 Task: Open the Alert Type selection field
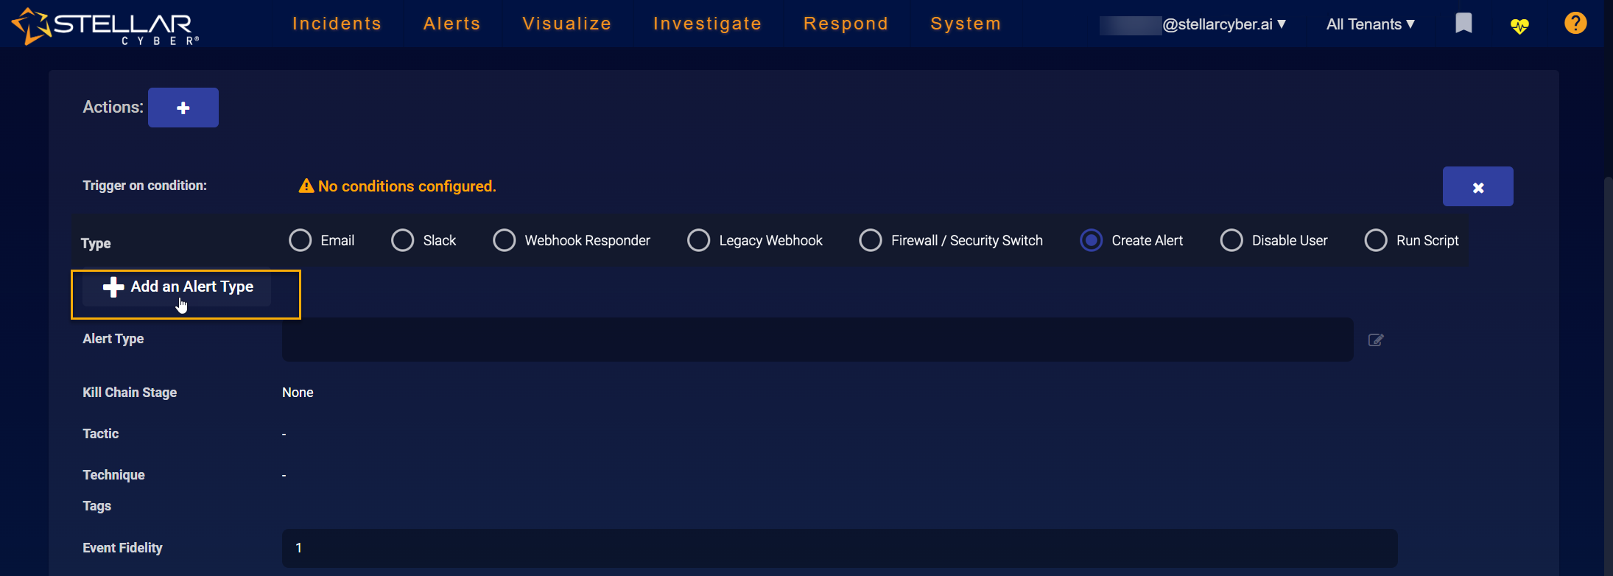[x=817, y=340]
